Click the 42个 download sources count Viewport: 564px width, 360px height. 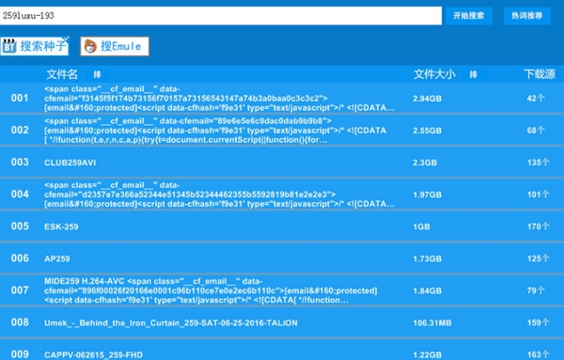[536, 98]
